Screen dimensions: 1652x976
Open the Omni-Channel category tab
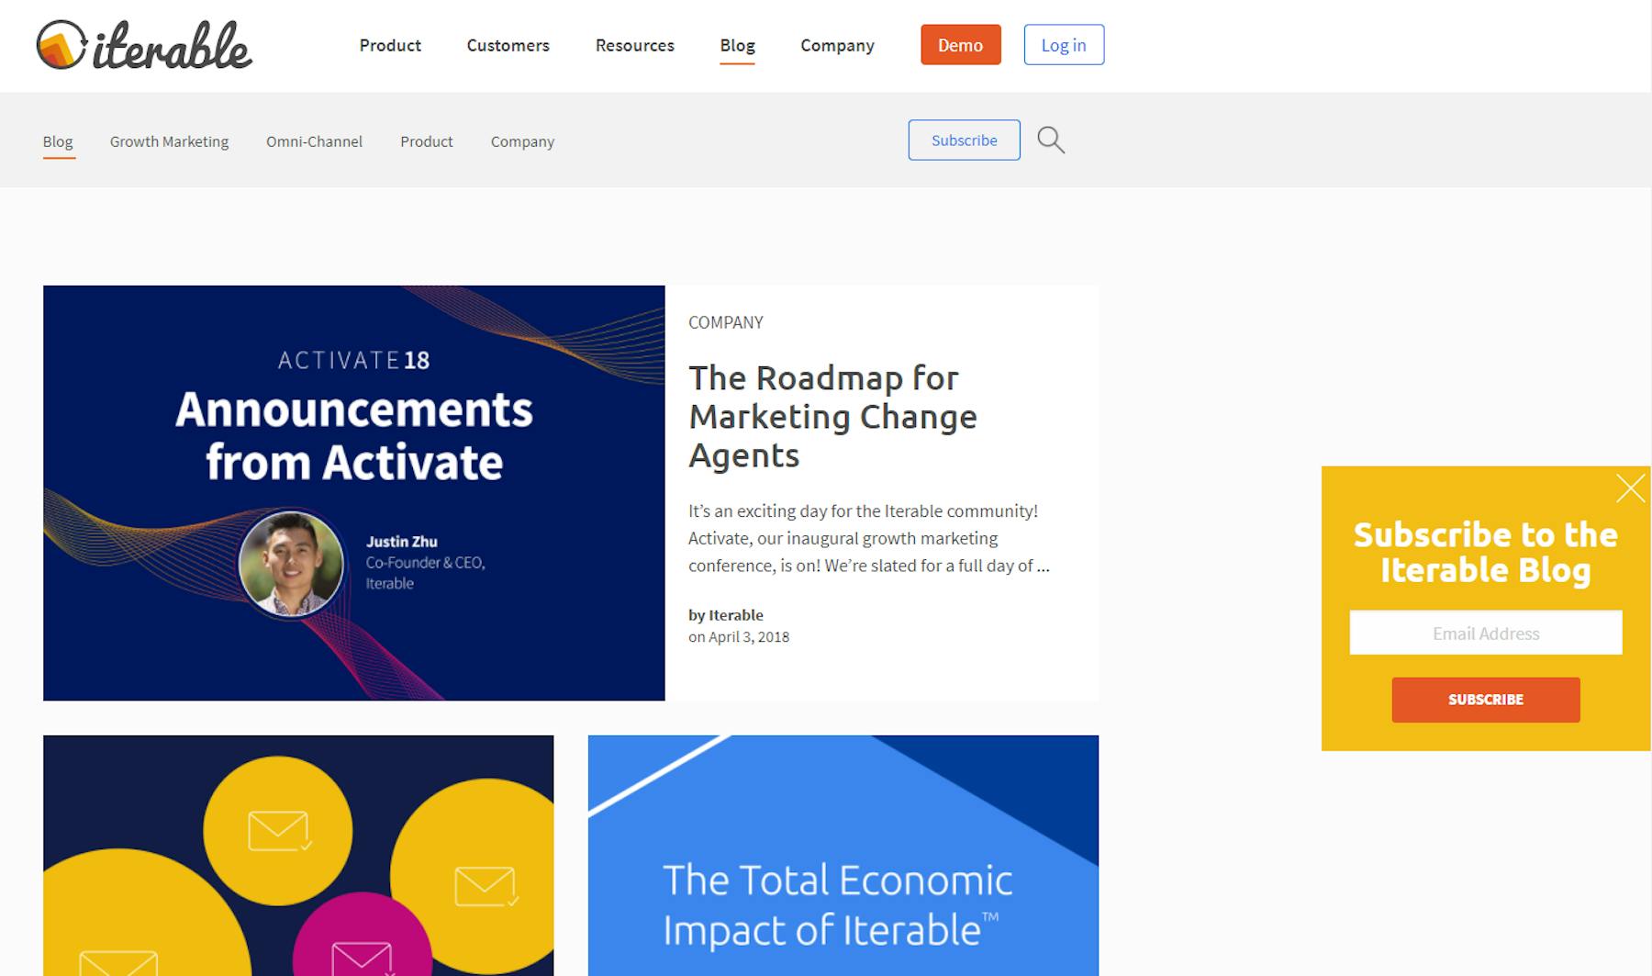(x=314, y=141)
